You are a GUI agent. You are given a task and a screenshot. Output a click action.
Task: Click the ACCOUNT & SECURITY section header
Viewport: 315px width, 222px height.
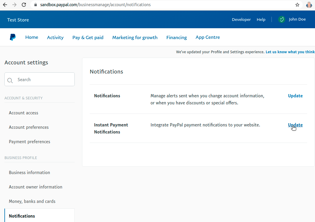[24, 98]
